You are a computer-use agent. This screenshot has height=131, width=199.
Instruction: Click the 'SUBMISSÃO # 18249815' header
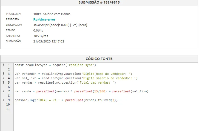tap(99, 2)
